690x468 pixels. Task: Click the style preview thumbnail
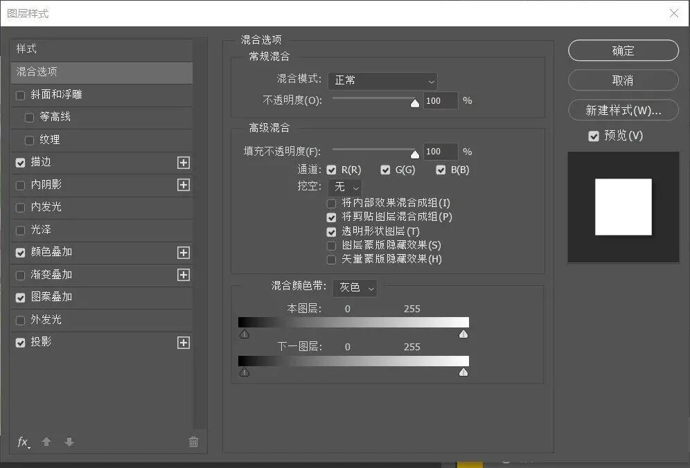[623, 207]
